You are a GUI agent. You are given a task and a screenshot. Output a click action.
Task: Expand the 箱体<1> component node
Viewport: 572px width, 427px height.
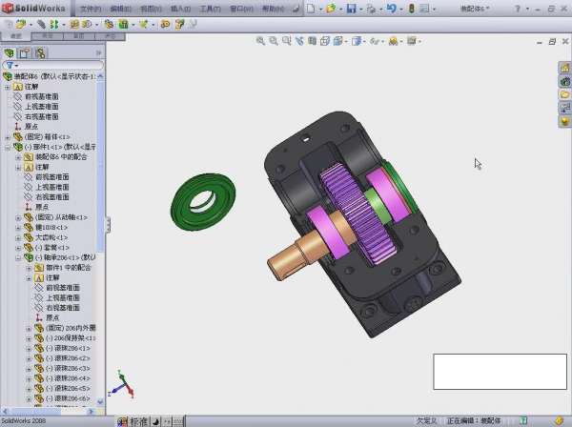click(7, 137)
